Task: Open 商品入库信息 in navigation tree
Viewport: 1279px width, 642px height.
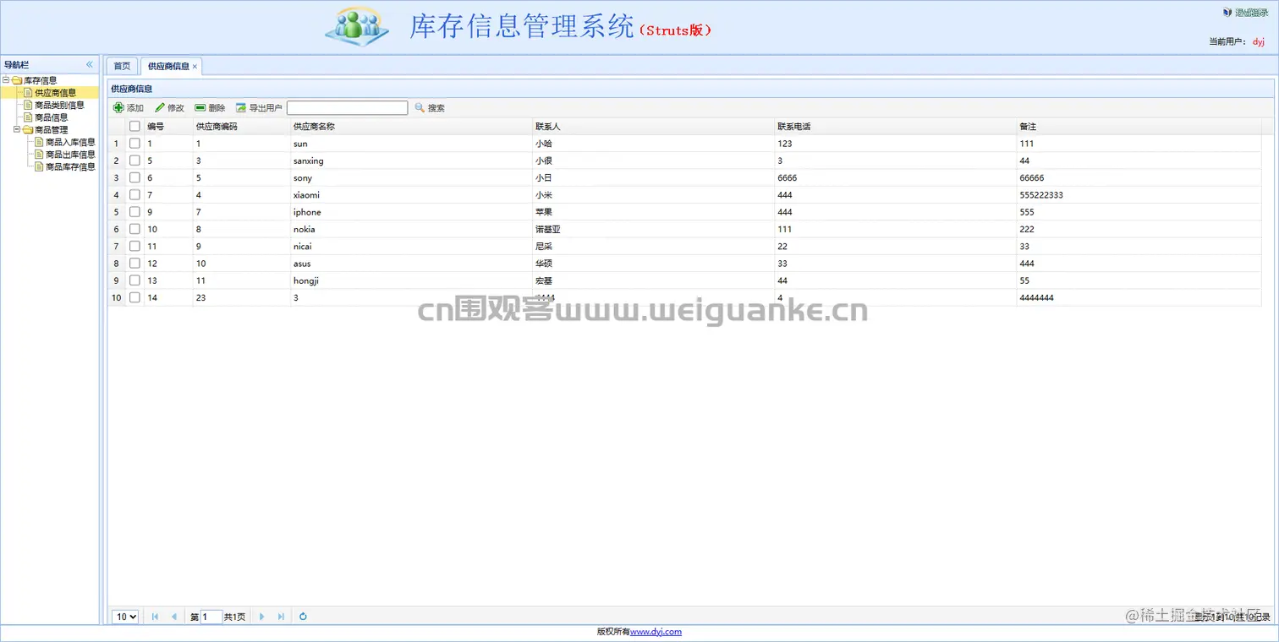Action: pyautogui.click(x=70, y=143)
